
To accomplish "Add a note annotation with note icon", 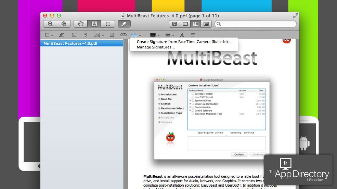I will tap(112, 35).
